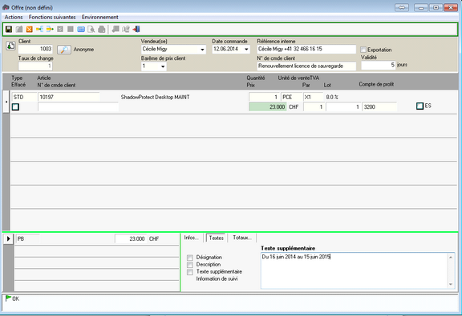Click the green Prix field 23.000
This screenshot has width=462, height=316.
click(268, 106)
